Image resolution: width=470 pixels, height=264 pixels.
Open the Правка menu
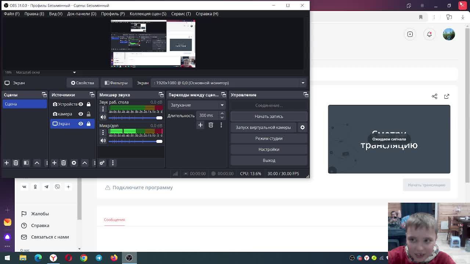[x=34, y=14]
